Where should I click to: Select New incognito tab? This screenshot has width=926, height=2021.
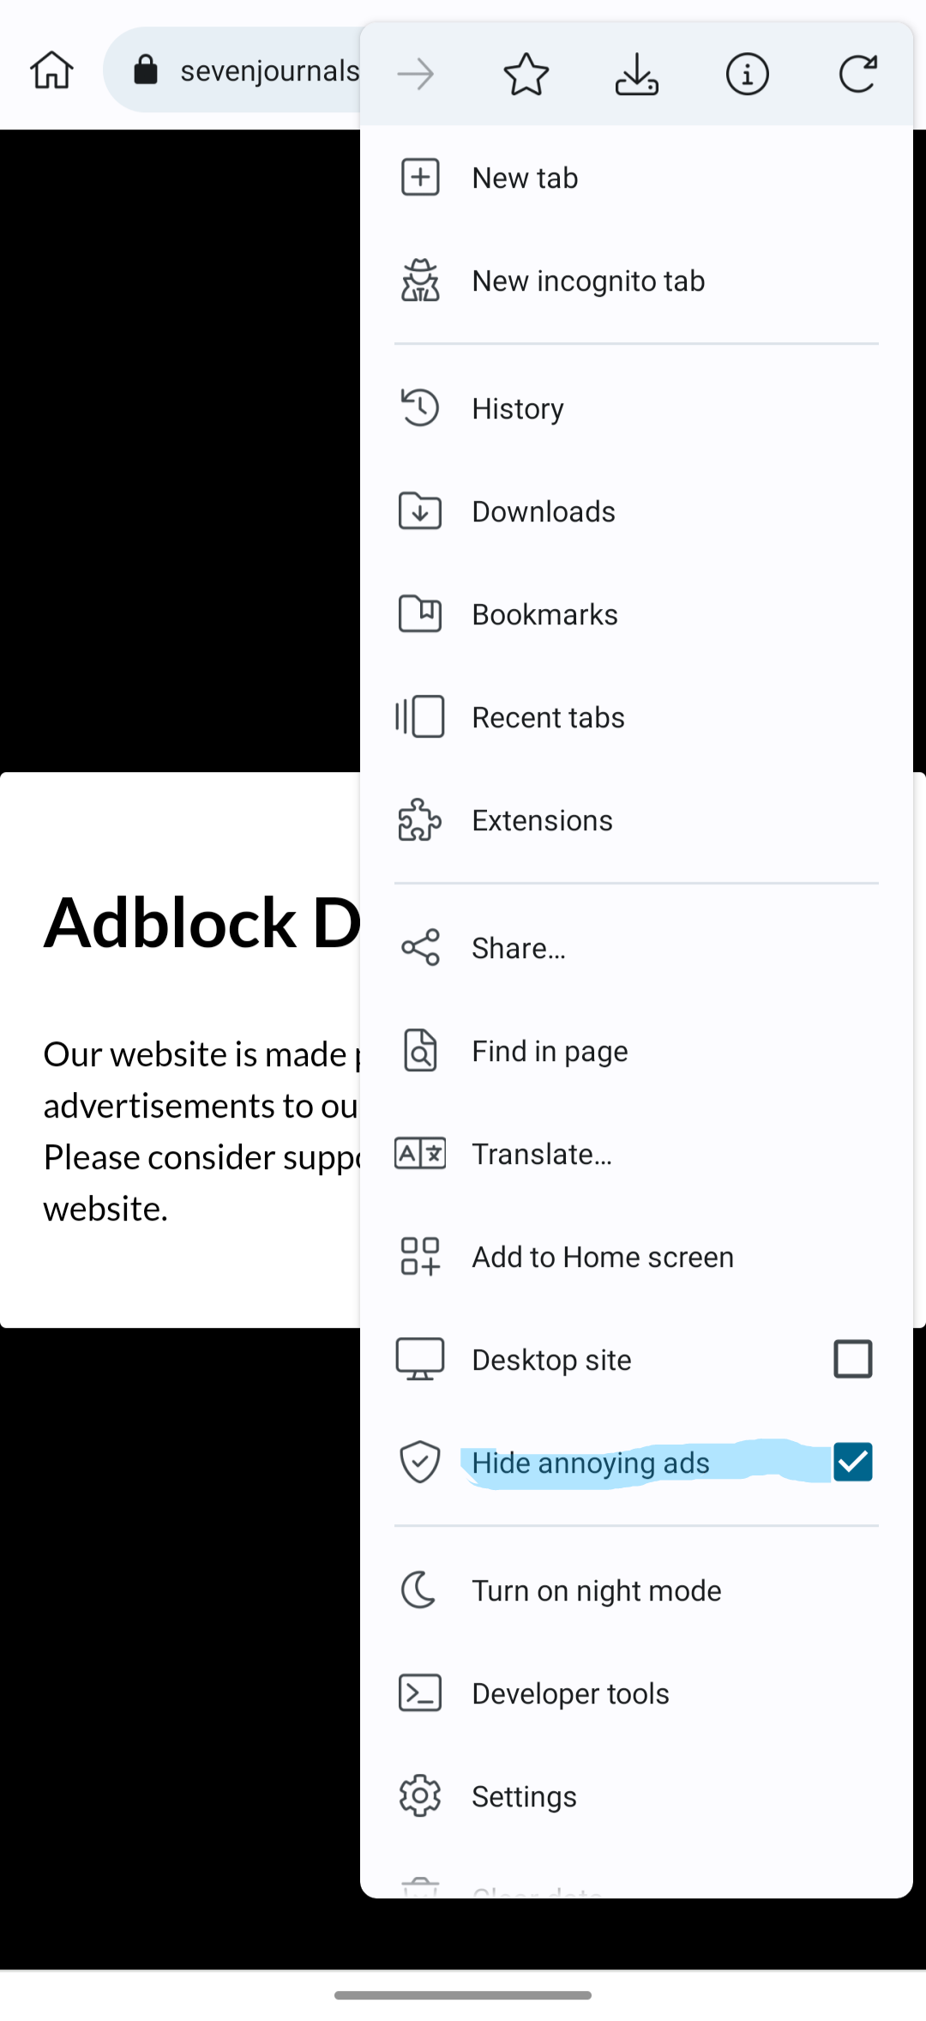pos(588,281)
